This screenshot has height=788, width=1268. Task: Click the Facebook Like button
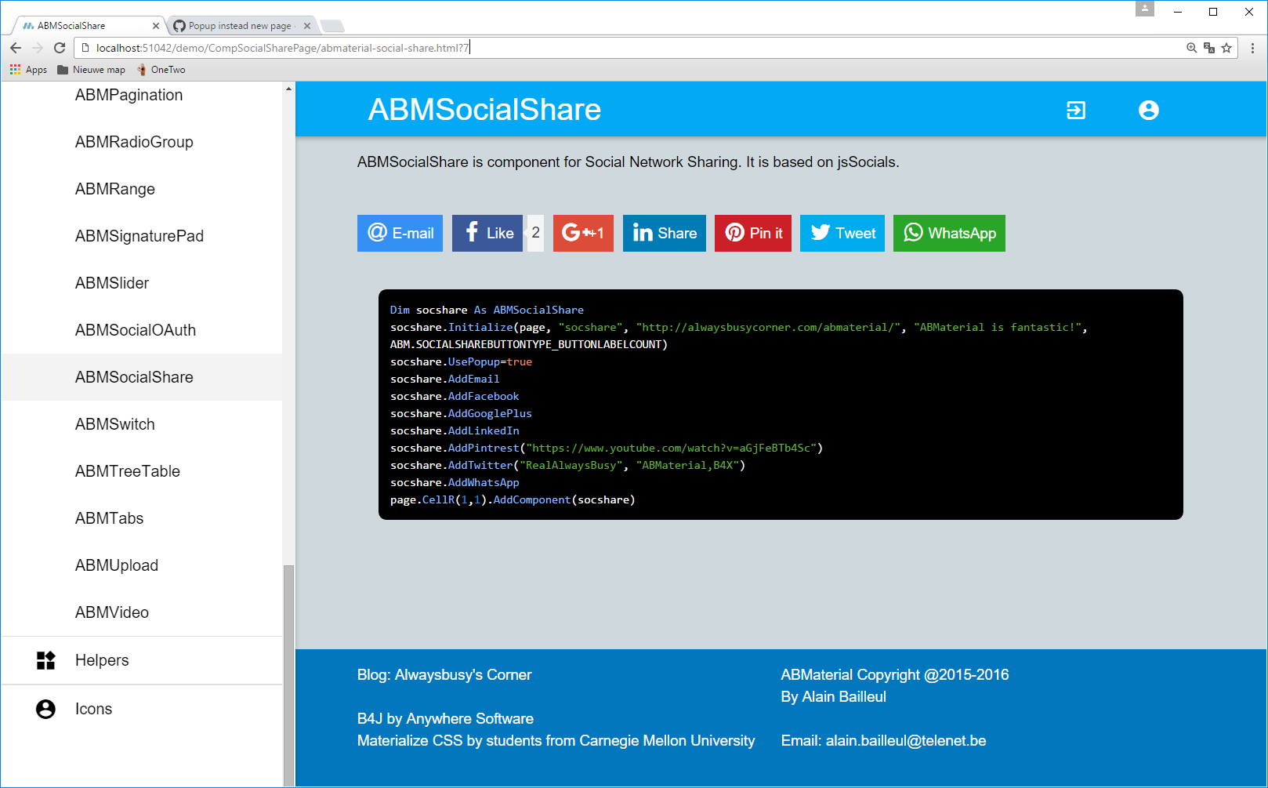487,233
